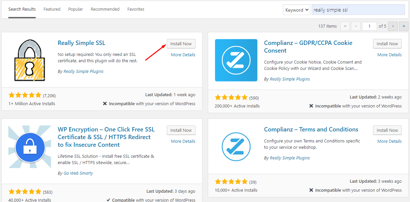Viewport: 410px width, 202px height.
Task: Install the WP Encryption plugin
Action: click(x=181, y=130)
